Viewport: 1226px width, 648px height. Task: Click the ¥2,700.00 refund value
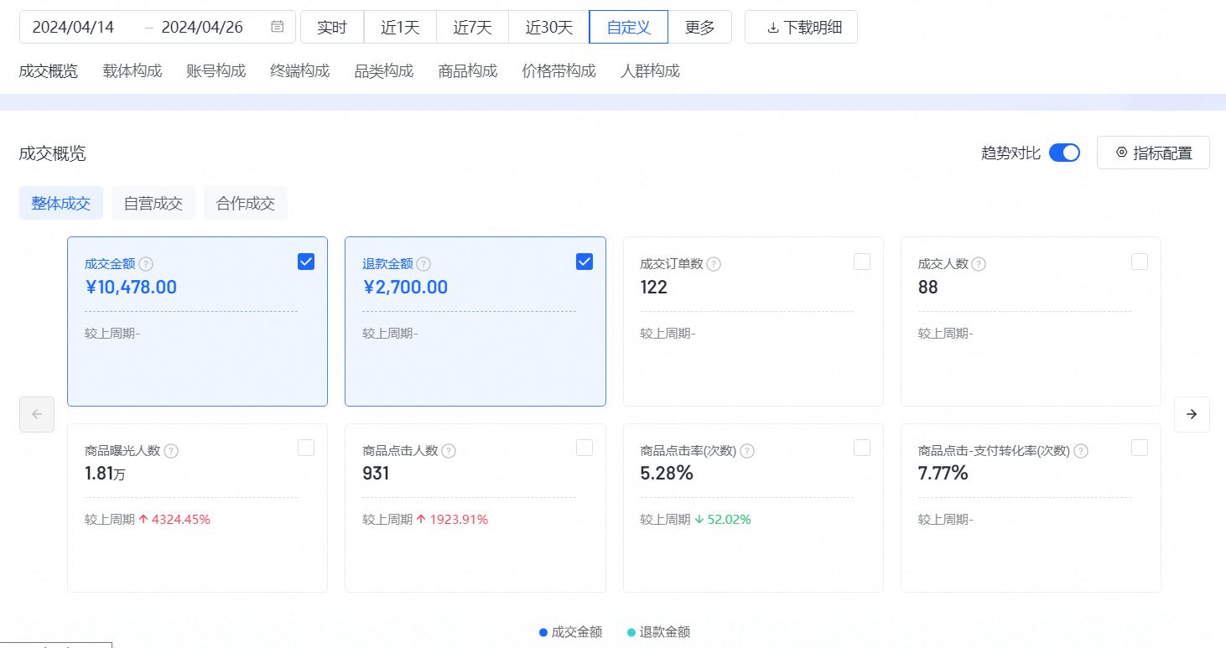[405, 288]
